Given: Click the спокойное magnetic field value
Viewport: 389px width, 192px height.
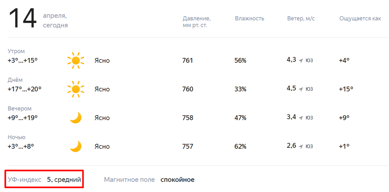Looking at the screenshot, I should click(x=177, y=180).
